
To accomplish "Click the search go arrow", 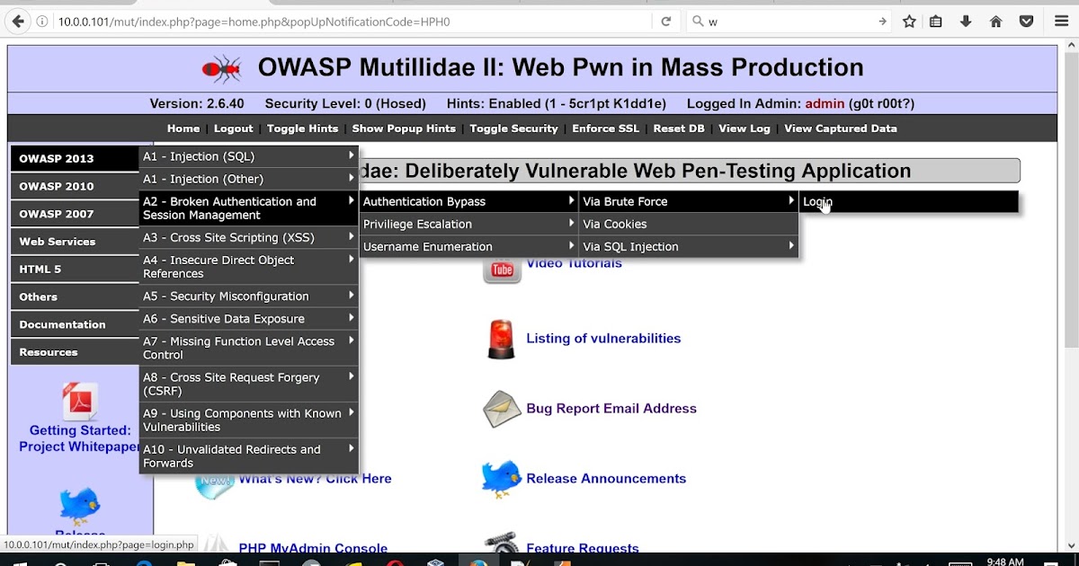I will (882, 22).
